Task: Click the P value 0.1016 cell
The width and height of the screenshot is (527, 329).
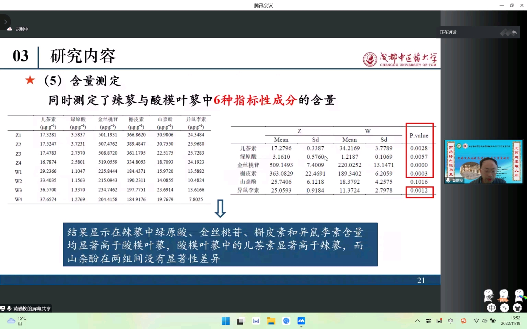Action: click(419, 182)
